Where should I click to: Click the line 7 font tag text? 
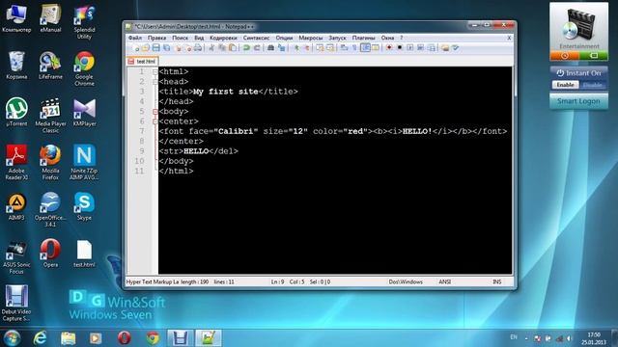332,131
